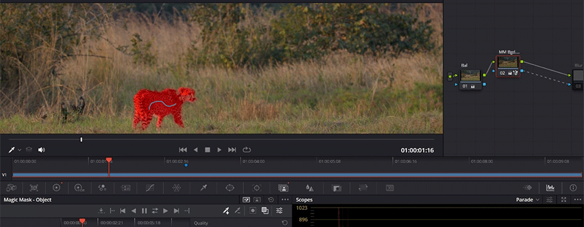Play the viewer clip in reverse
The width and height of the screenshot is (584, 227).
(195, 150)
